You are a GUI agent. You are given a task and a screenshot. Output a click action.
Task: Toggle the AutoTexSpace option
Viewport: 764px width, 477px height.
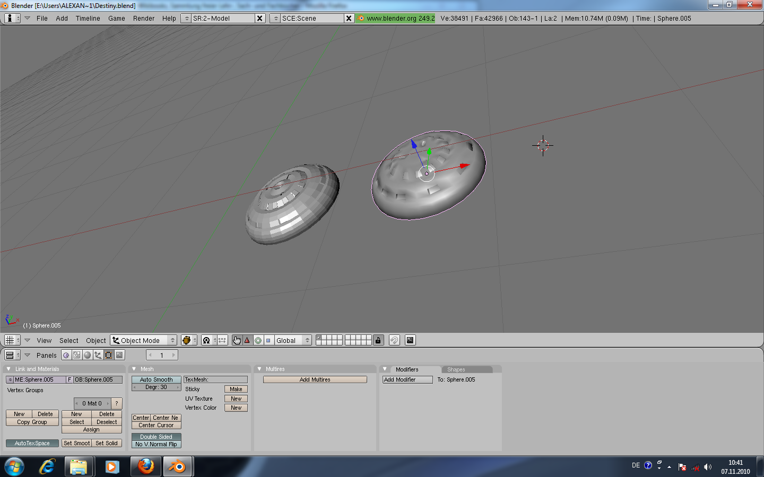click(32, 443)
